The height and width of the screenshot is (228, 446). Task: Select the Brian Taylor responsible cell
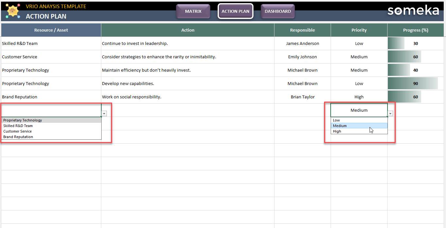coord(302,97)
